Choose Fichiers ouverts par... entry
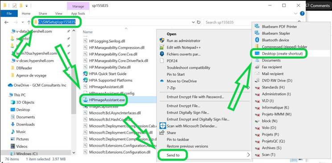The height and width of the screenshot is (163, 332). [184, 54]
